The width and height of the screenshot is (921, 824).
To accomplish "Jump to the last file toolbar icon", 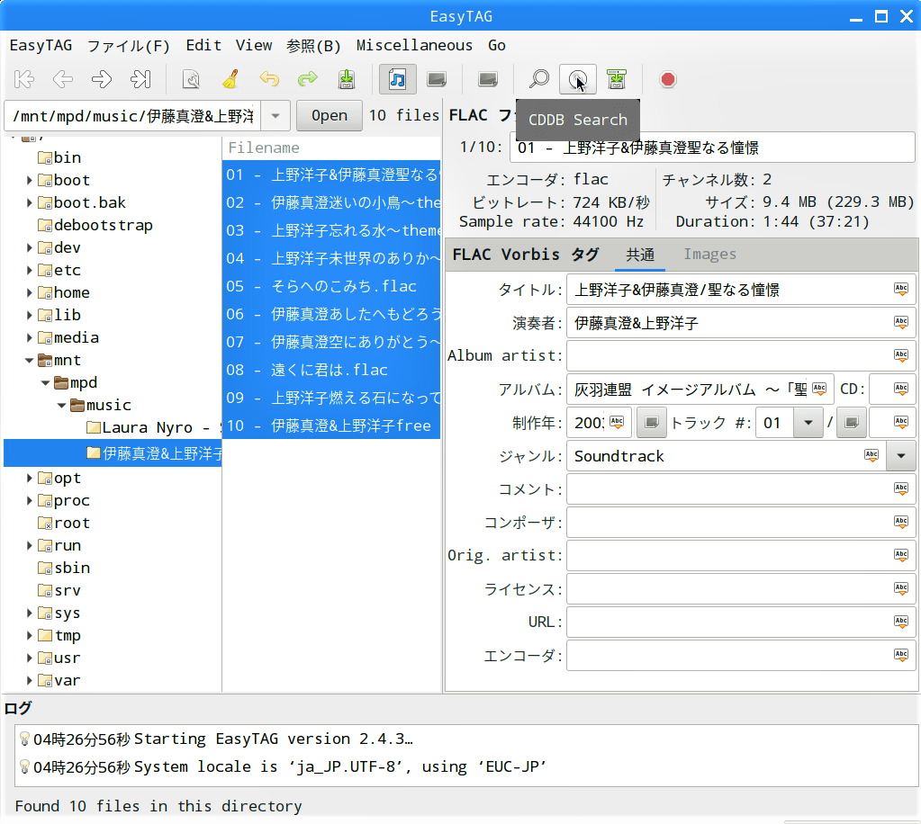I will click(140, 79).
